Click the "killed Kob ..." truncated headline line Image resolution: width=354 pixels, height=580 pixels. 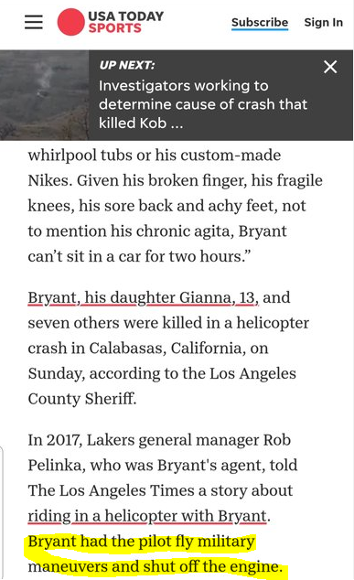[x=141, y=124]
